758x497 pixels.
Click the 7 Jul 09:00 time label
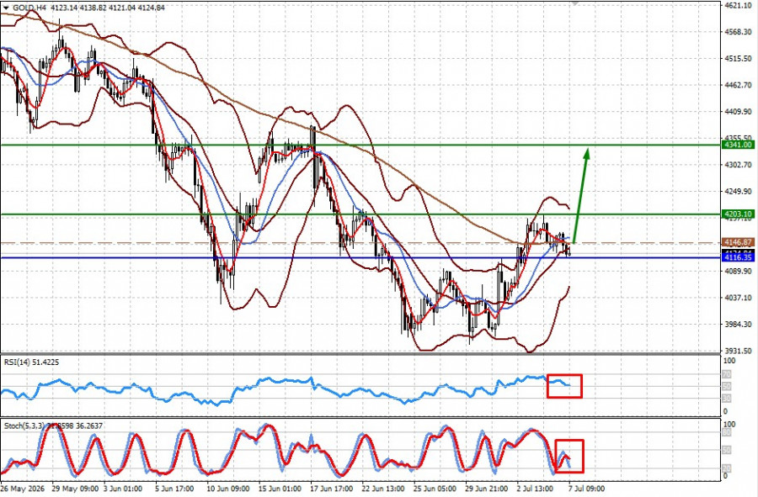click(586, 489)
